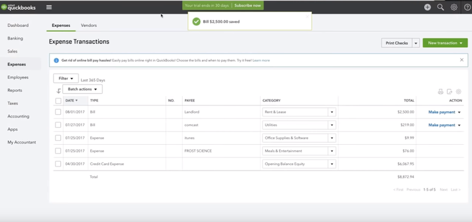472x222 pixels.
Task: Open Meals & Entertainment category dropdown
Action: (x=332, y=151)
